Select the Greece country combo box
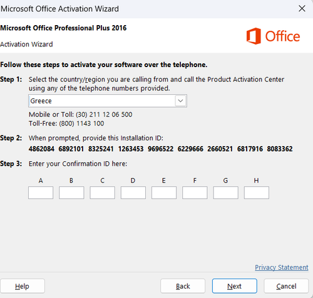Viewport: 313px width, 298px height. point(108,101)
